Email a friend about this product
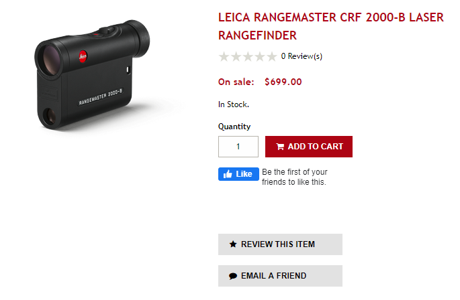This screenshot has height=300, width=460. [280, 276]
